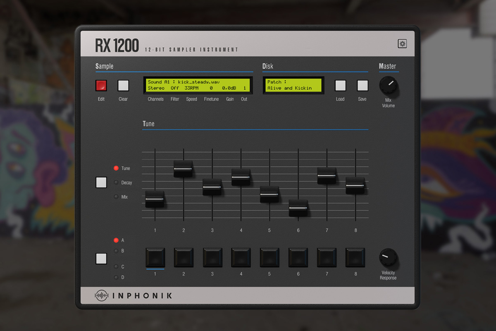The width and height of the screenshot is (496, 331).
Task: Open settings via the gear icon
Action: pyautogui.click(x=402, y=44)
